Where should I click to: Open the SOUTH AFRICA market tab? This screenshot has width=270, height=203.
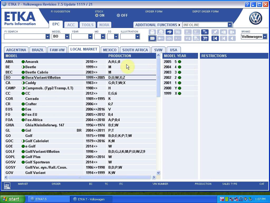click(x=135, y=50)
